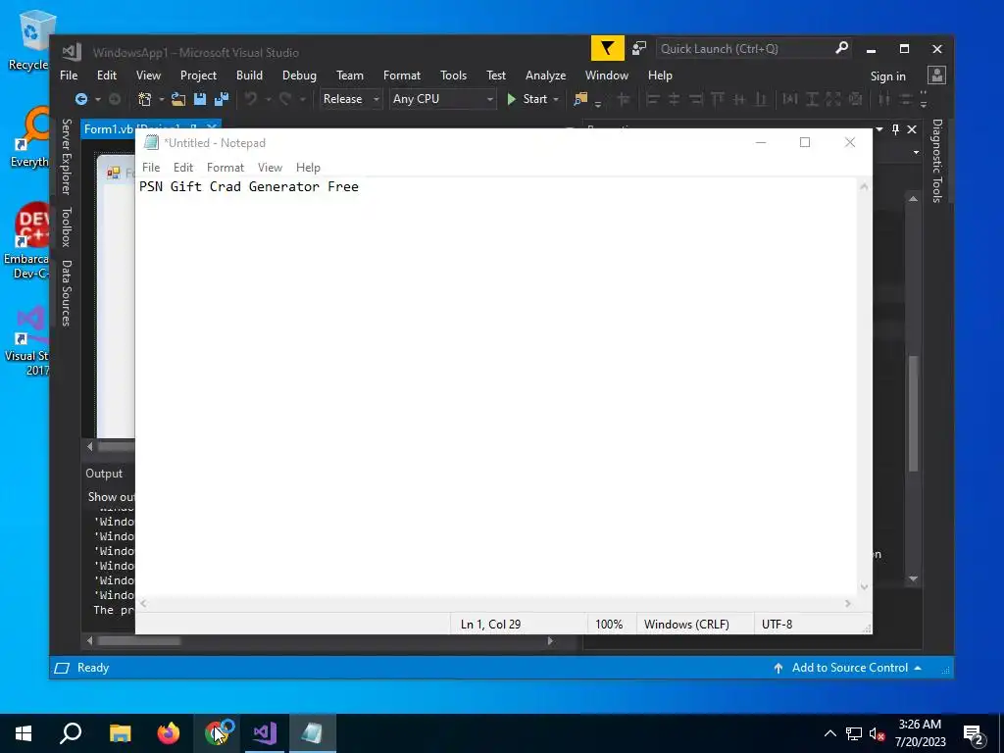
Task: Open Visual Studio Project menu
Action: click(198, 75)
